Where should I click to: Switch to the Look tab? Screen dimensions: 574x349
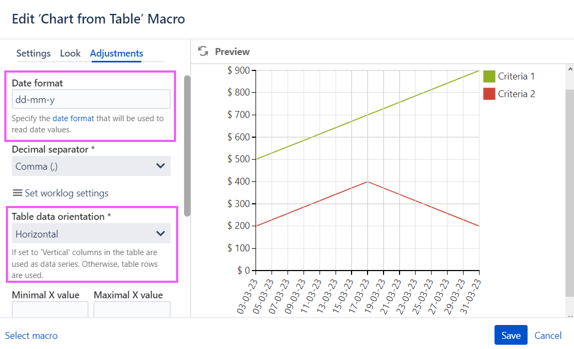click(x=70, y=53)
